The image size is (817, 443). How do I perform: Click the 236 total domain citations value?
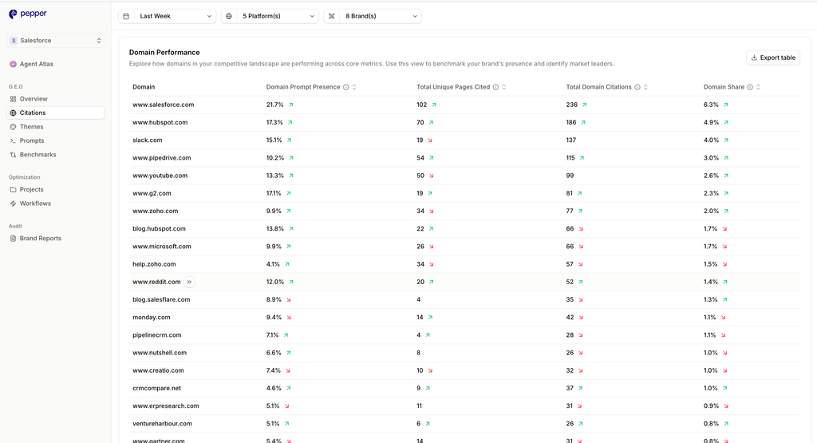pyautogui.click(x=571, y=105)
